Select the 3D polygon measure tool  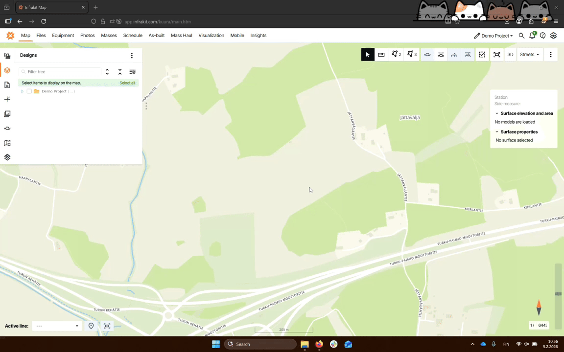[x=412, y=55]
